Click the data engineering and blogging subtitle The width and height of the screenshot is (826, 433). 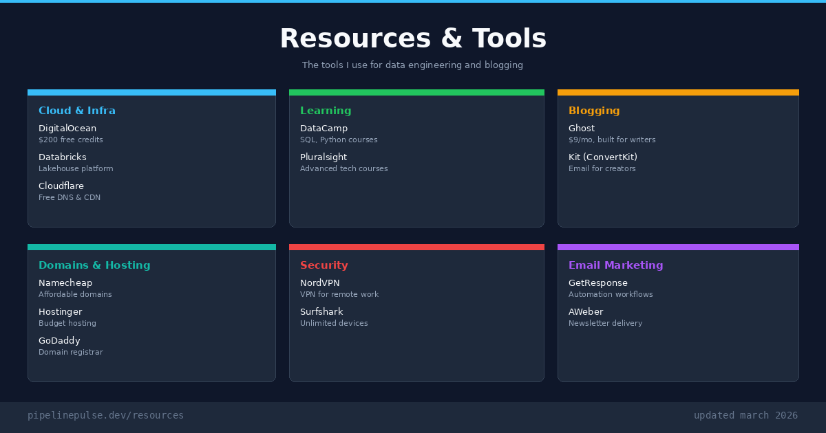(x=413, y=65)
